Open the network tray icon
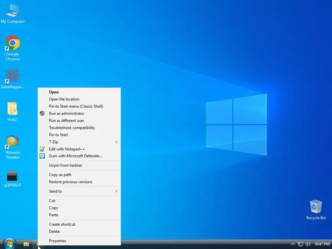The width and height of the screenshot is (332, 249). pyautogui.click(x=301, y=244)
